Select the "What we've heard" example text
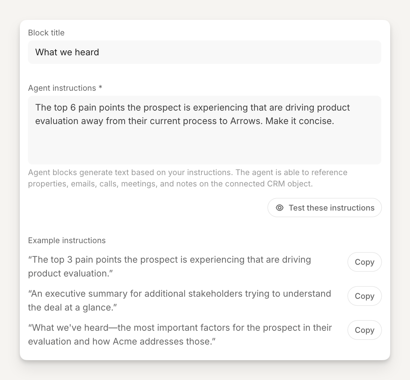Image resolution: width=410 pixels, height=380 pixels. [x=180, y=334]
